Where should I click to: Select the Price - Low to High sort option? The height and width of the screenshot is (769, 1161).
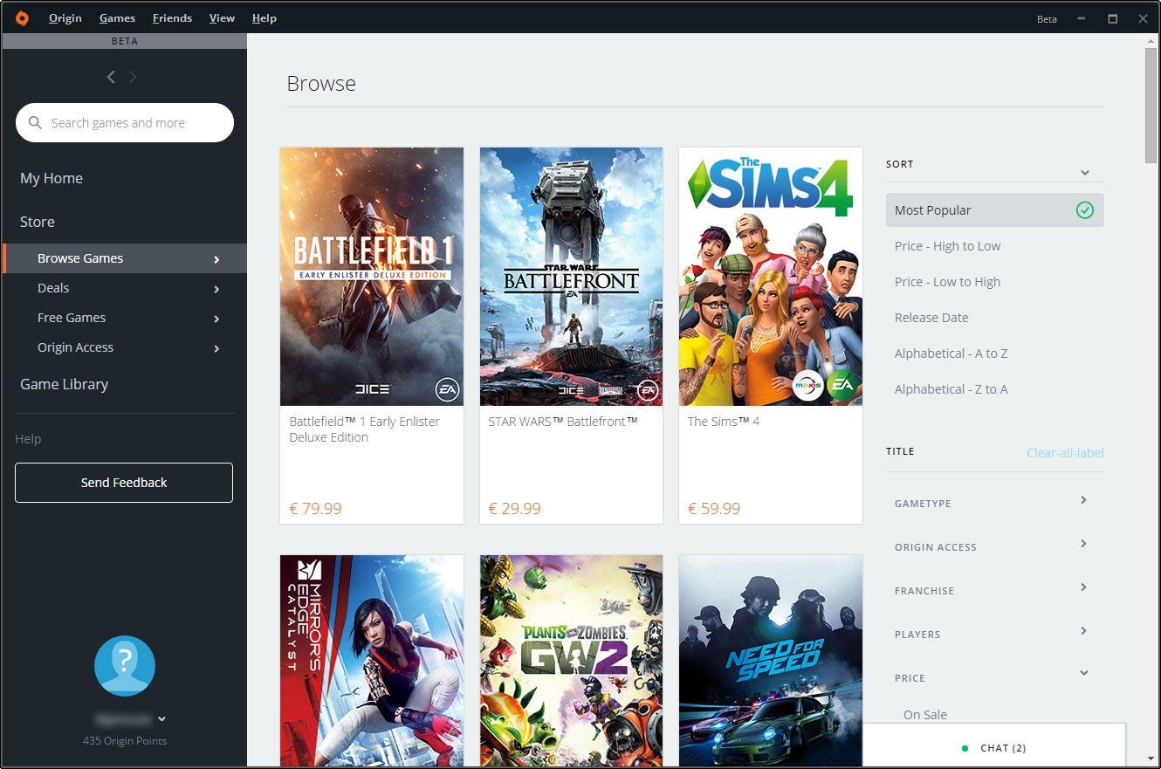(945, 281)
